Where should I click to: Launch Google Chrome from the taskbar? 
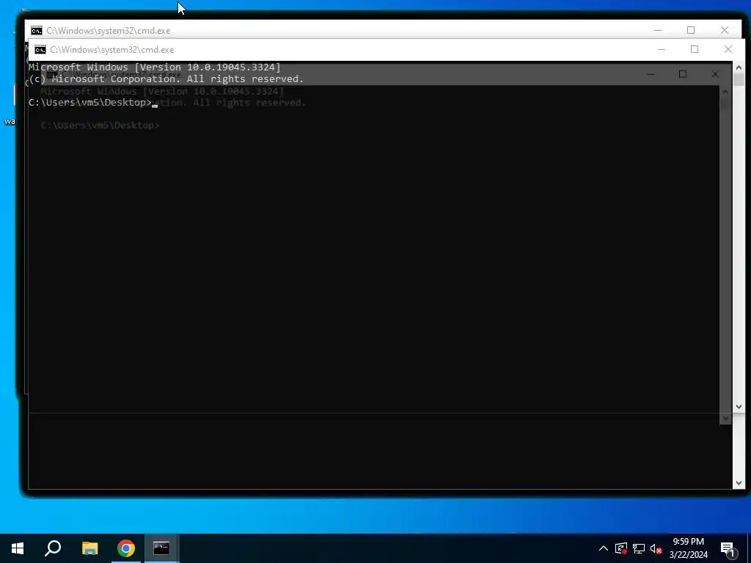pyautogui.click(x=126, y=548)
